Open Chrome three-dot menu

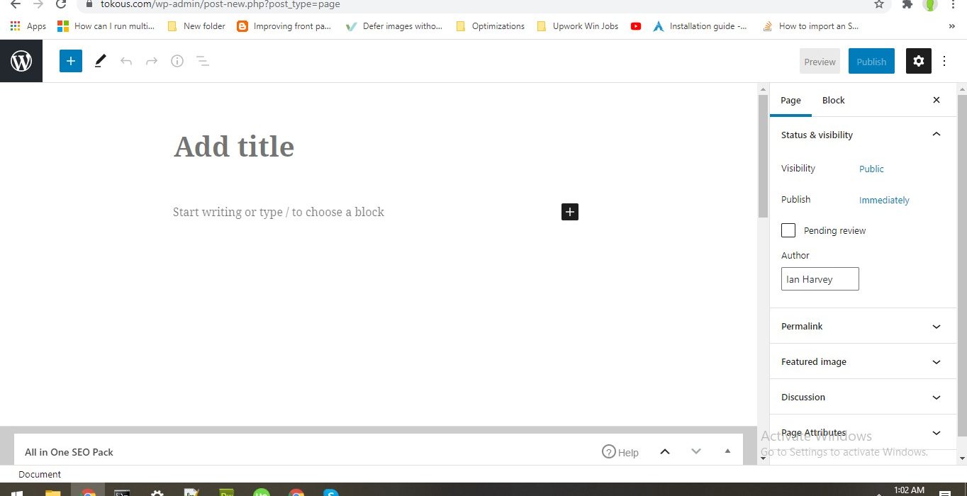953,4
